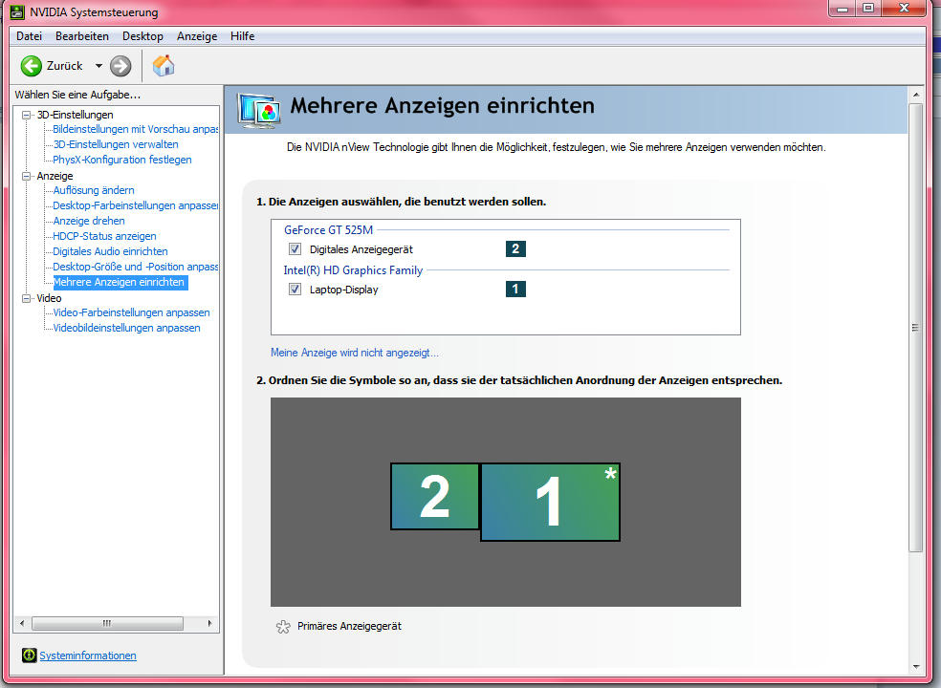The image size is (941, 688).
Task: Click the GeForce GT 525M group label
Action: [x=328, y=229]
